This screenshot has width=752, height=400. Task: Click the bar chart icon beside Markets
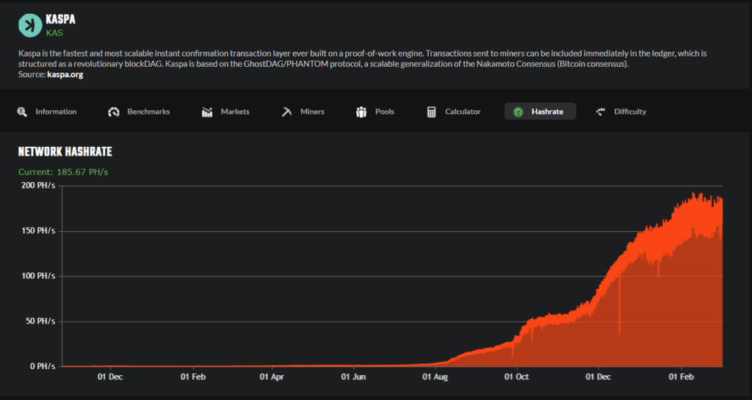pyautogui.click(x=207, y=112)
